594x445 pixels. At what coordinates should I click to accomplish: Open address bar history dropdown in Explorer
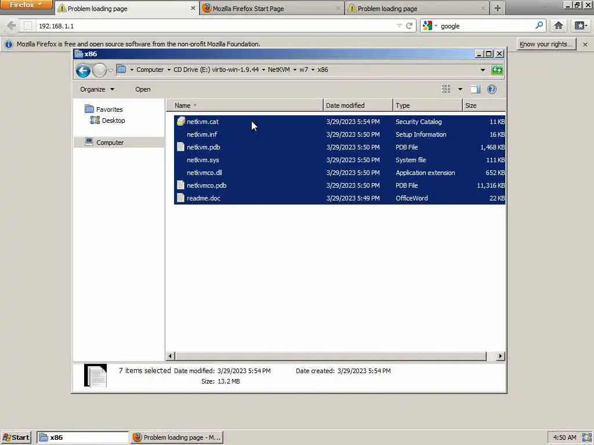pyautogui.click(x=483, y=70)
